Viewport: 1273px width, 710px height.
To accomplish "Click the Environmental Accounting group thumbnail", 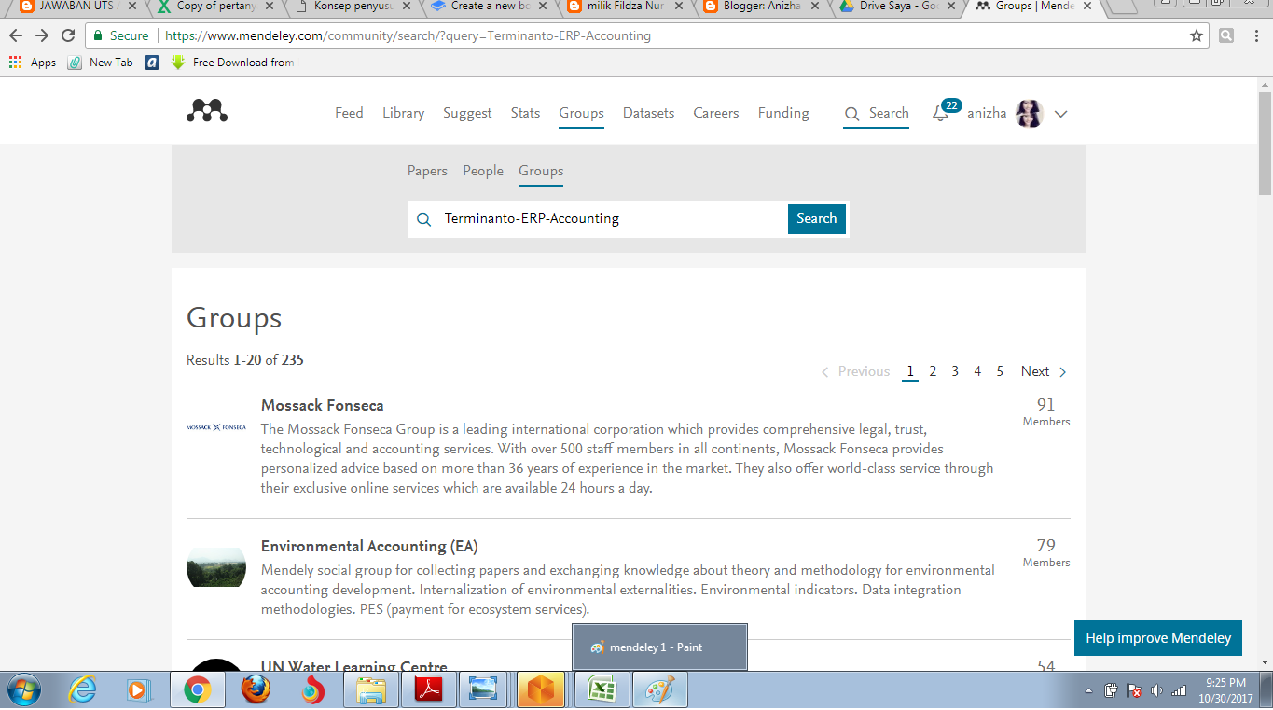I will [216, 567].
